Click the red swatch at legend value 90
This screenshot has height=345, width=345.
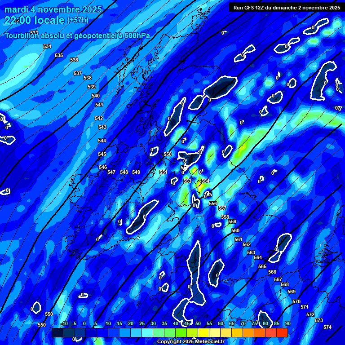coord(282,332)
